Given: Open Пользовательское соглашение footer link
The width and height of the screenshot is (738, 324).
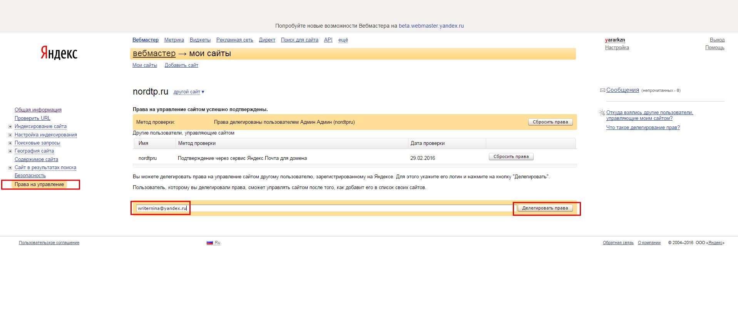Looking at the screenshot, I should pos(49,243).
